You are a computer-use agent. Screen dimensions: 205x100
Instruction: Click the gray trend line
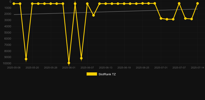pyautogui.click(x=106, y=12)
